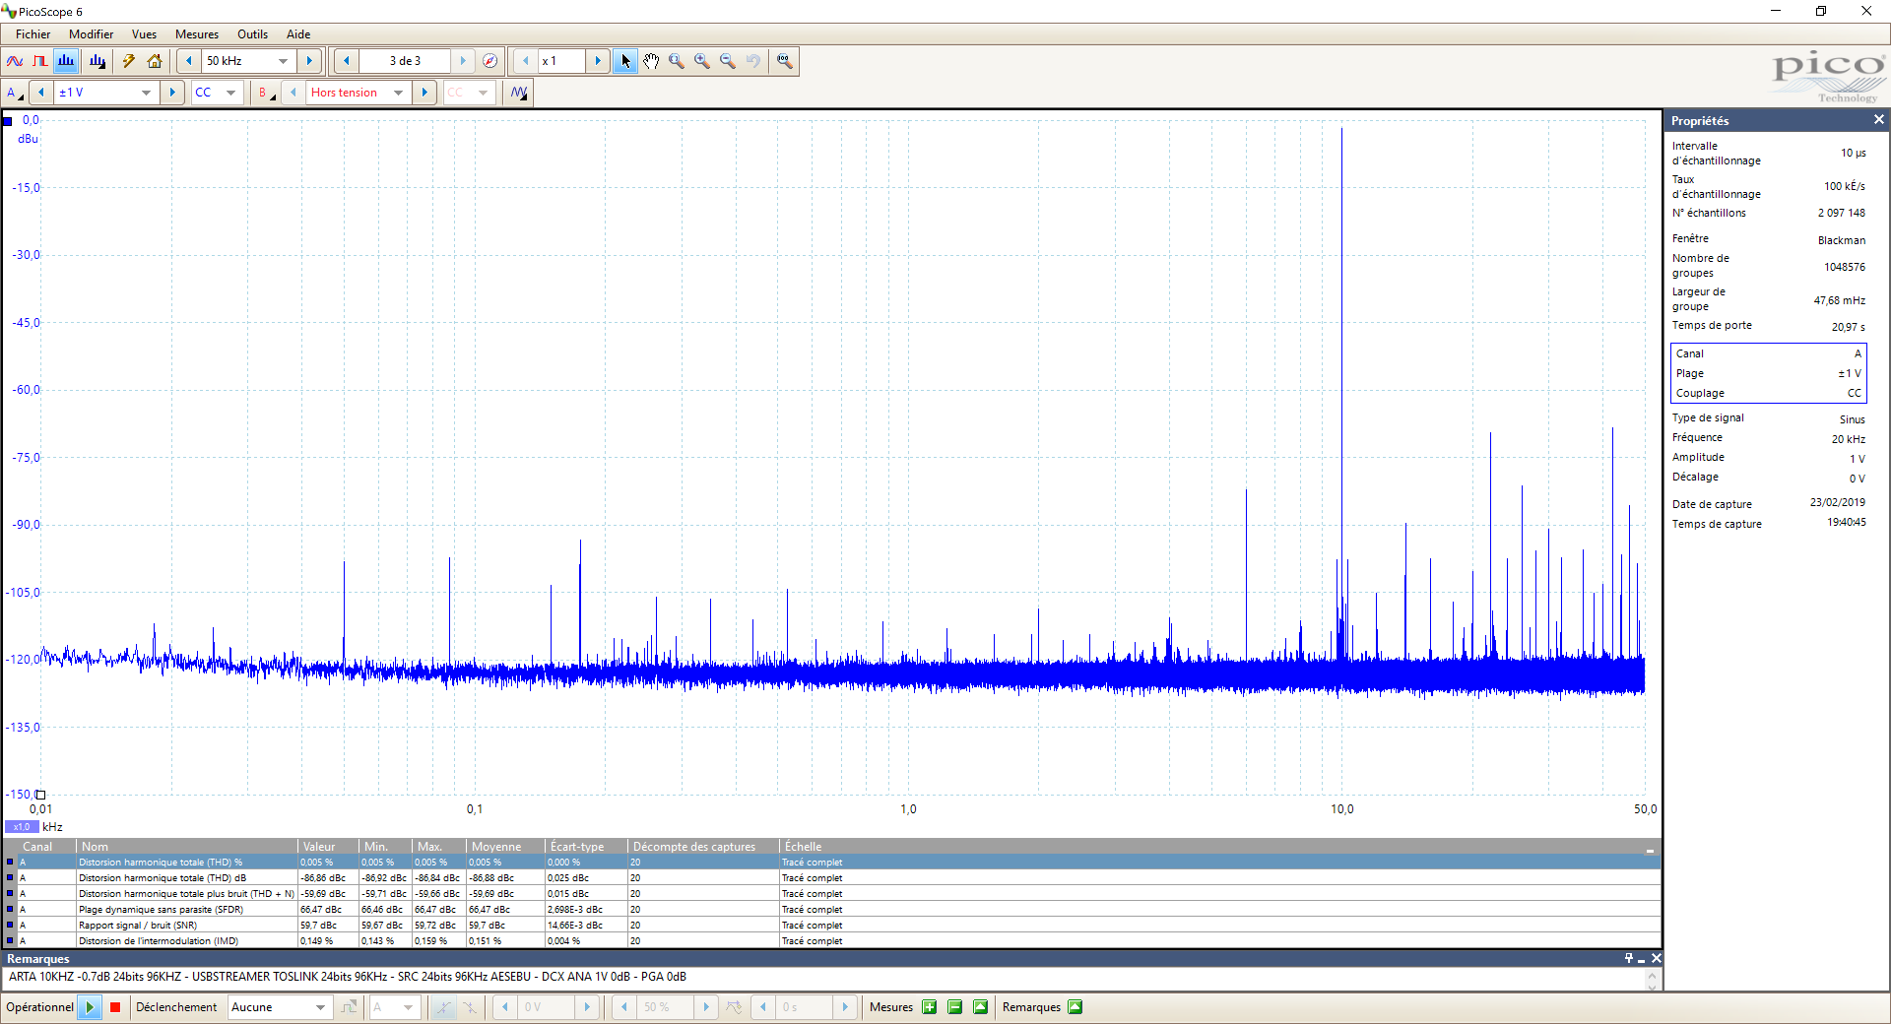Screen dimensions: 1891x1024
Task: Select persistence mode icon
Action: [40, 61]
